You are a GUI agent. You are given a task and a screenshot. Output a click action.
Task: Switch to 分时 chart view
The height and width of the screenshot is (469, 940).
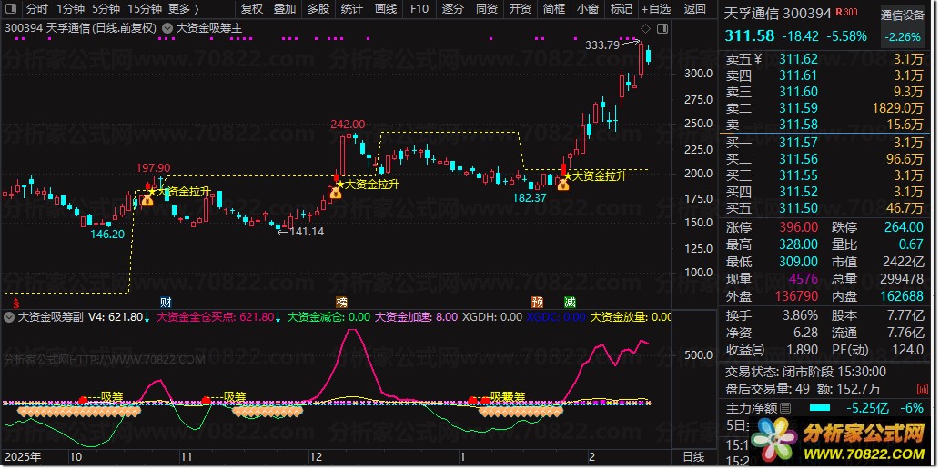tap(36, 9)
